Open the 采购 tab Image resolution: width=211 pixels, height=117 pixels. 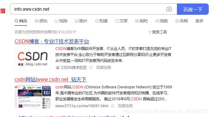click(182, 21)
